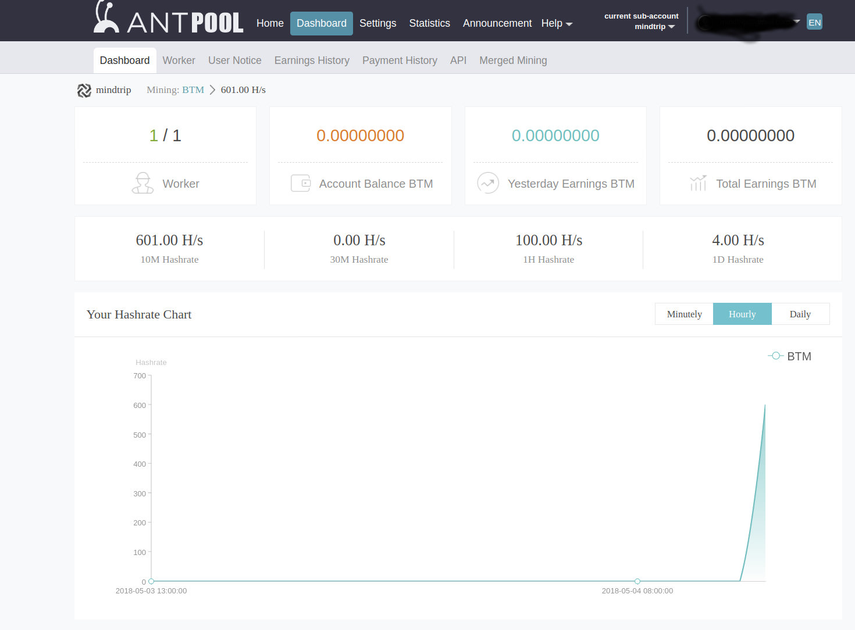Click the 700 y-axis label on chart
855x630 pixels.
(x=140, y=376)
